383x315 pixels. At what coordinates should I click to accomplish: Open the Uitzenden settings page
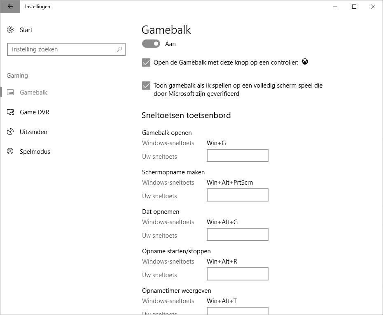pos(33,132)
